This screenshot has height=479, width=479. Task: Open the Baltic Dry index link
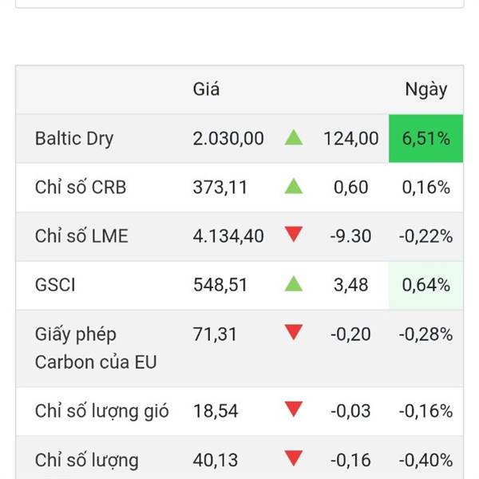74,139
